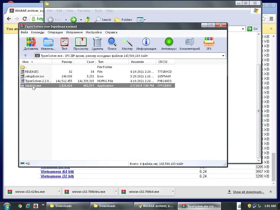Dismiss the yellow Chrome infobar
Screen dimensions: 280x210
point(271,28)
